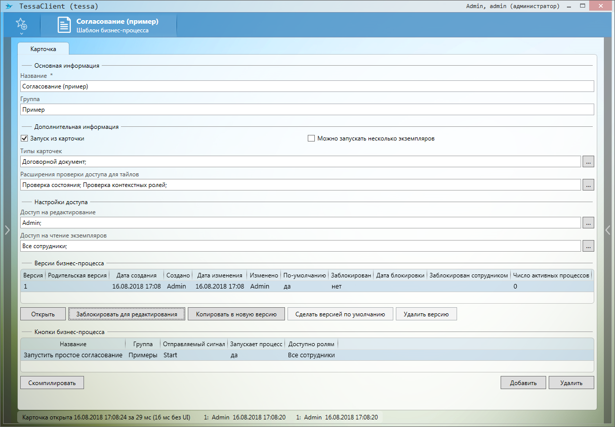Expand the left side panel arrow
The width and height of the screenshot is (615, 427).
pos(7,230)
